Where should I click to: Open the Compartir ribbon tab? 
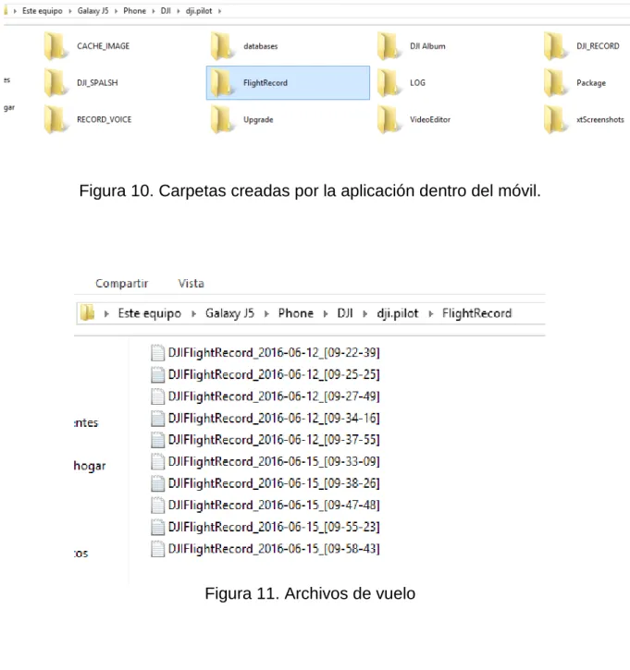[x=121, y=284]
